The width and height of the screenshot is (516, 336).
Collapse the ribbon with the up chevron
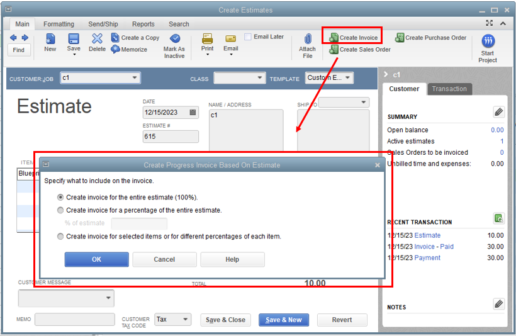(503, 23)
